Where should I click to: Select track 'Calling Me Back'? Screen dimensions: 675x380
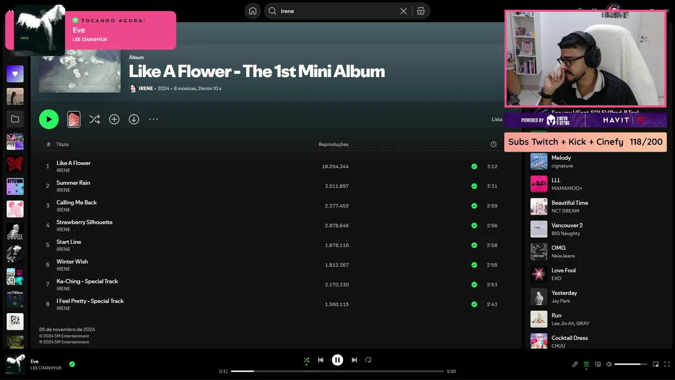pos(76,203)
